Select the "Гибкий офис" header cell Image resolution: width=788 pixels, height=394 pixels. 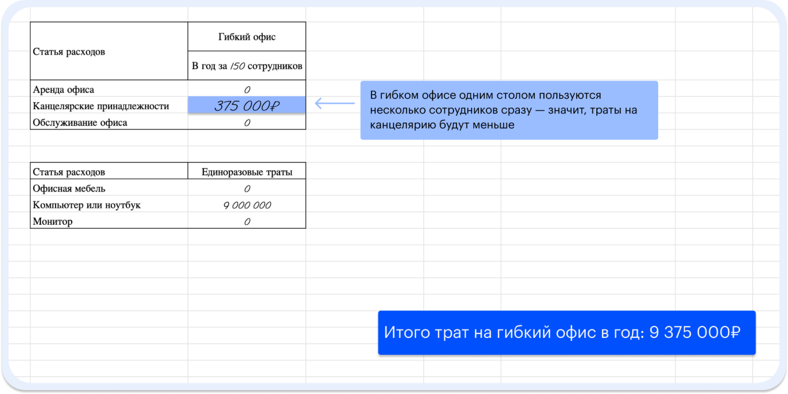[247, 37]
